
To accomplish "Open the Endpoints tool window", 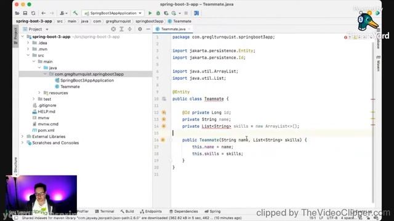I will pos(151,211).
